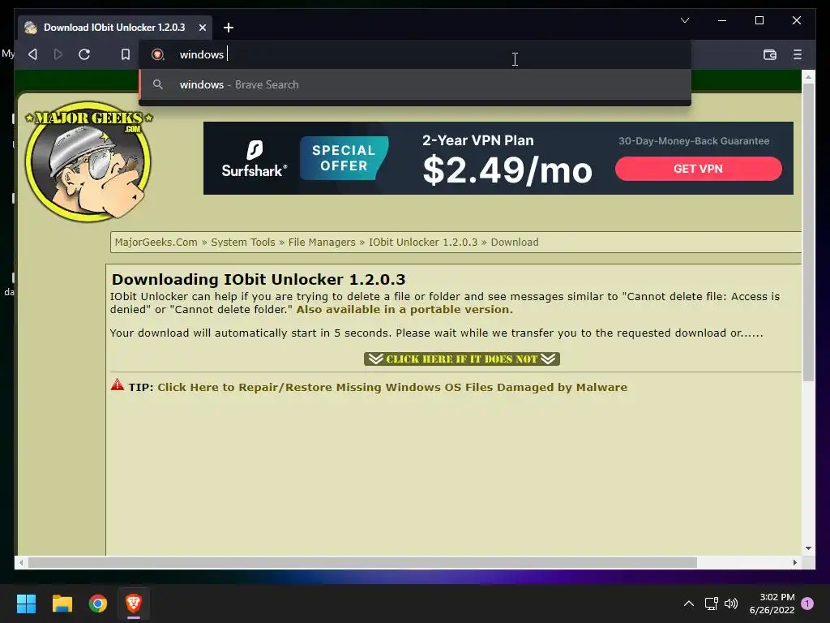Image resolution: width=830 pixels, height=623 pixels.
Task: Close the Download IObit Unlocker tab
Action: (x=202, y=28)
